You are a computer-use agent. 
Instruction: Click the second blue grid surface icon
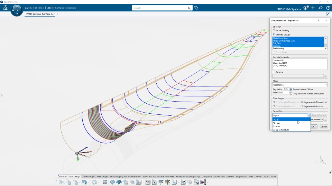pyautogui.click(x=119, y=182)
